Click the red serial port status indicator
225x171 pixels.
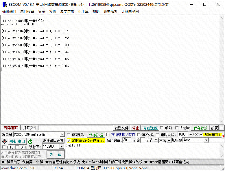[x=4, y=141]
